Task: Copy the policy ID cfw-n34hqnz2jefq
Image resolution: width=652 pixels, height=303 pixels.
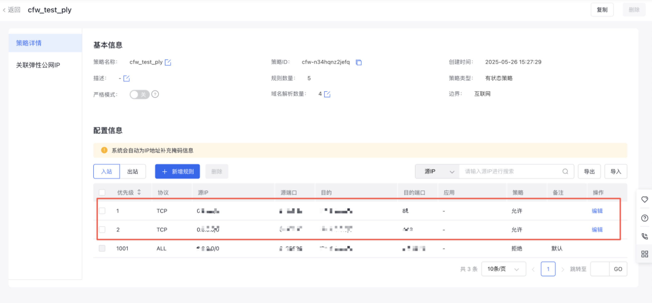Action: coord(359,62)
